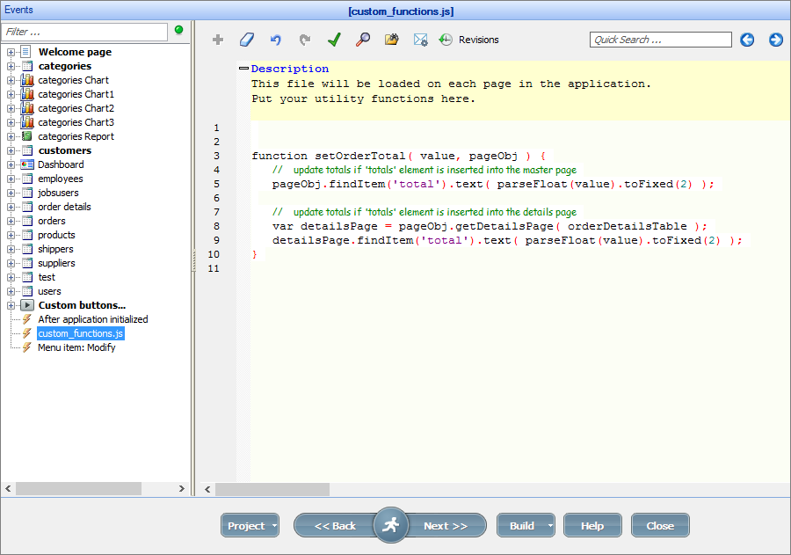Select the Menu item: Modify event
This screenshot has height=555, width=791.
[76, 347]
